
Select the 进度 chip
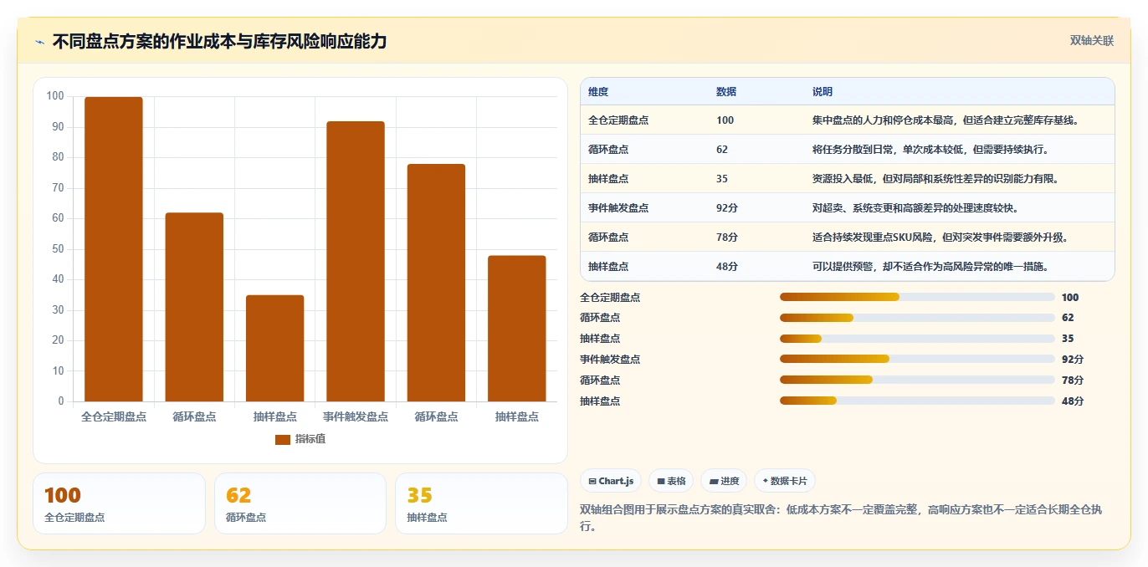tap(724, 481)
